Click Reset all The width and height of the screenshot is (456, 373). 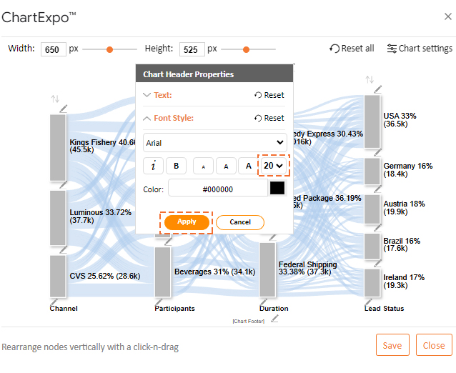coord(352,49)
